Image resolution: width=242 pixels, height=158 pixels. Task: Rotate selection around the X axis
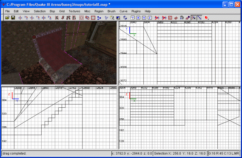tap(26, 18)
